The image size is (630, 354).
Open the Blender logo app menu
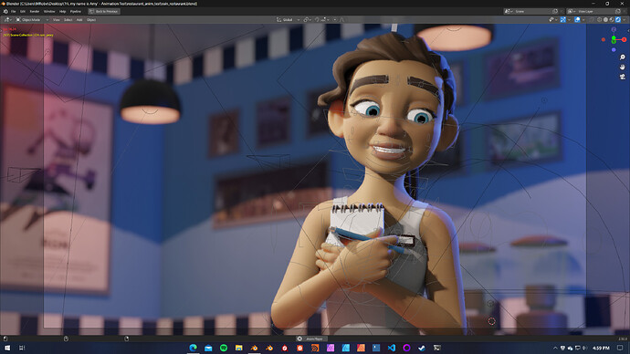5,11
